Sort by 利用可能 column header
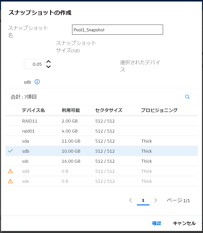 [x=71, y=110]
